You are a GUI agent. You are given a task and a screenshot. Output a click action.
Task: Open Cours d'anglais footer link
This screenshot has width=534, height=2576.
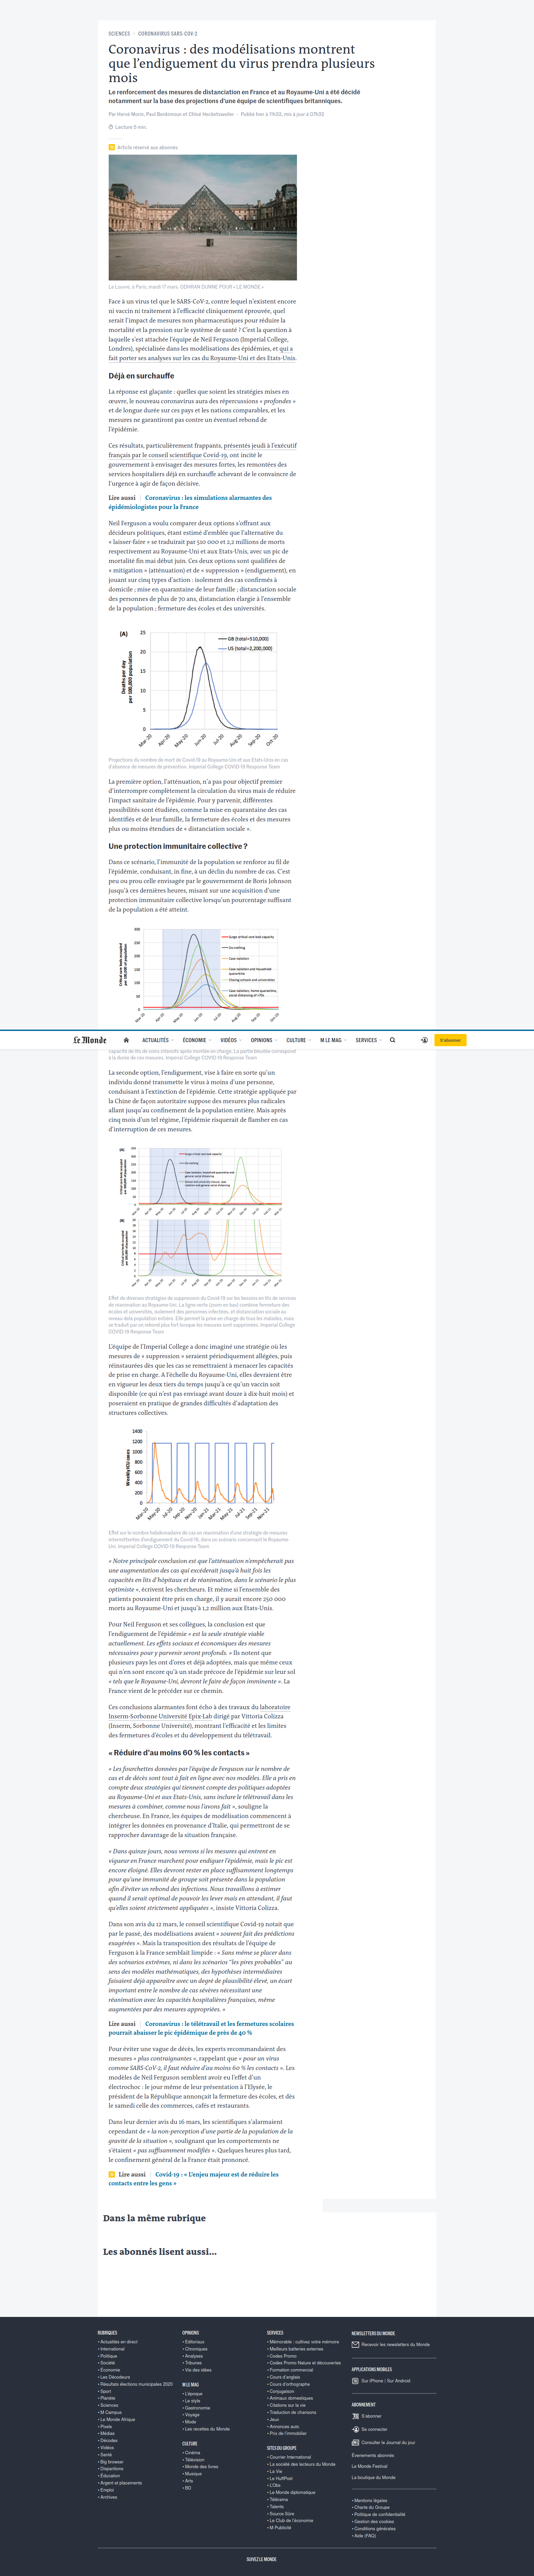(283, 2377)
